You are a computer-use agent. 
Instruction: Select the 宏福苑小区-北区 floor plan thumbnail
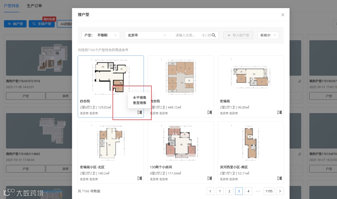tap(111, 143)
